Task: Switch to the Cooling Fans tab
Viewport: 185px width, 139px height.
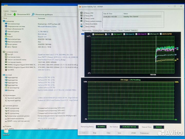Action: (98, 30)
